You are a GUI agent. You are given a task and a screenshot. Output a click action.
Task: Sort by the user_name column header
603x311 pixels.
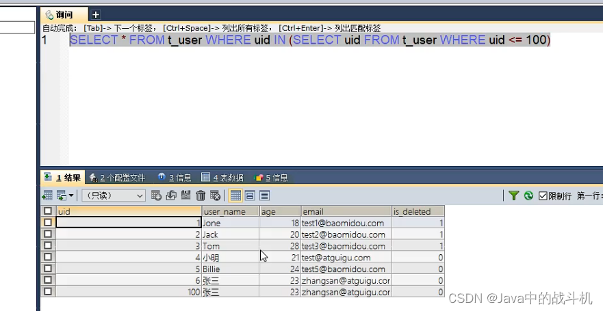[231, 211]
